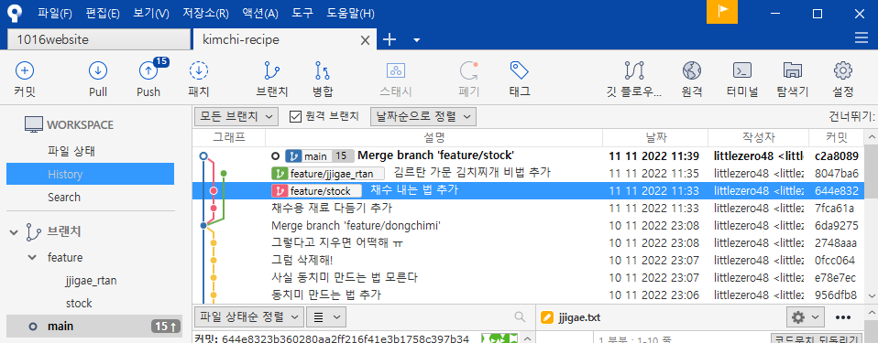Image resolution: width=878 pixels, height=343 pixels.
Task: Select 파일 상태 in sidebar
Action: point(71,152)
